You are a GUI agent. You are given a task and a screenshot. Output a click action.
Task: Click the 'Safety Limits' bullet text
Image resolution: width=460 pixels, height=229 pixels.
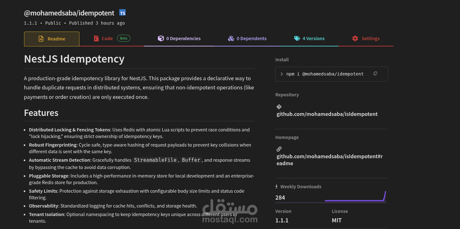(x=137, y=194)
